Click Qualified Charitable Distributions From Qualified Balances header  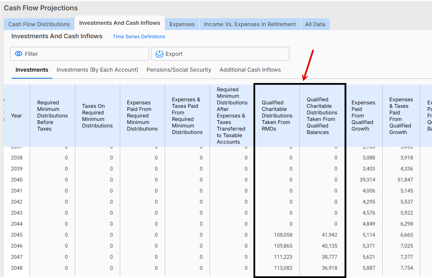pyautogui.click(x=322, y=116)
